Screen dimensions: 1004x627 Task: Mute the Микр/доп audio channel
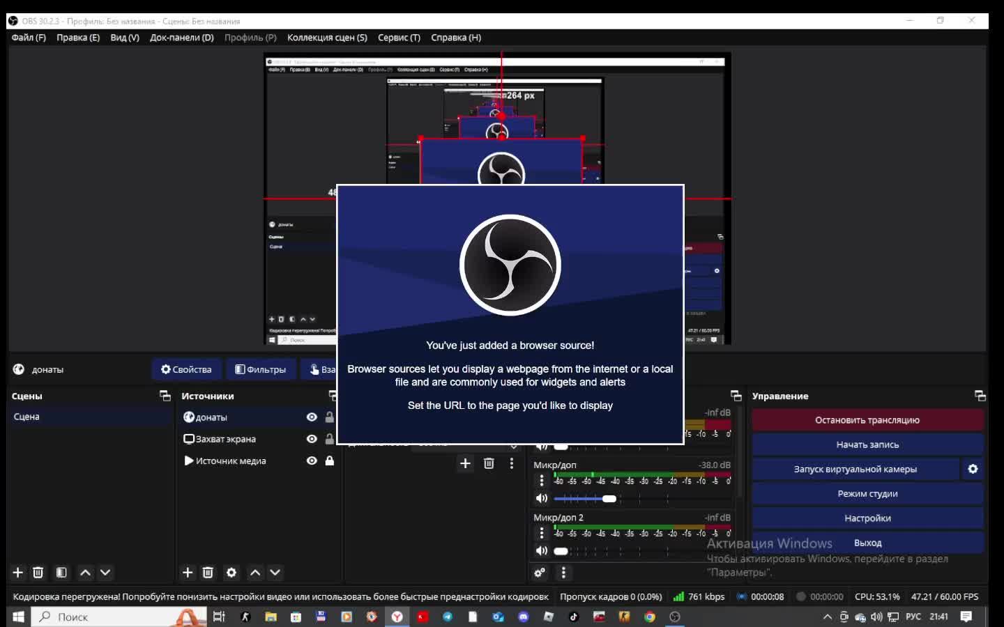(x=542, y=498)
